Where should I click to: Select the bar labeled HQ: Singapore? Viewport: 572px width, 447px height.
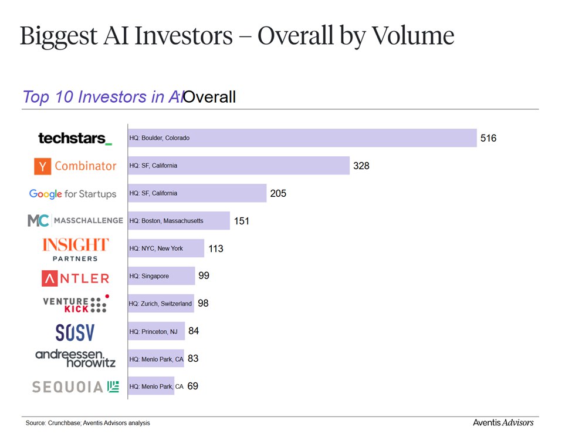(161, 276)
